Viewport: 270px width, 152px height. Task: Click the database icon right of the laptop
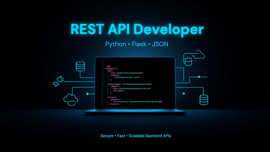coord(204,100)
